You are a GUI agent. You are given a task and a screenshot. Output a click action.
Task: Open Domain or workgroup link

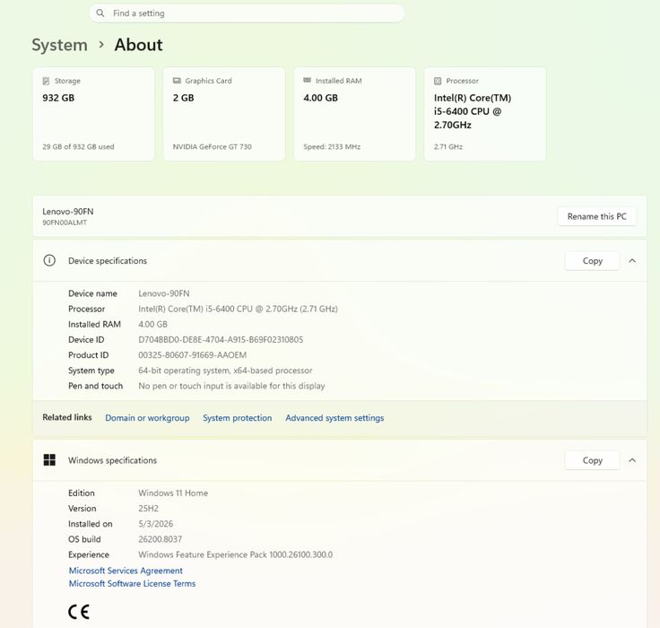pos(147,418)
